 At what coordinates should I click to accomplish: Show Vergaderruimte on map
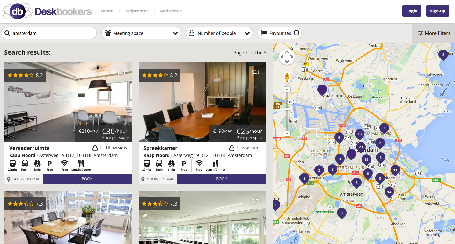coord(24,179)
